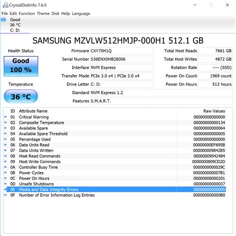Screen dimensions: 236x236
Task: Click the status dot for Composite Temperature
Action: pos(5,123)
